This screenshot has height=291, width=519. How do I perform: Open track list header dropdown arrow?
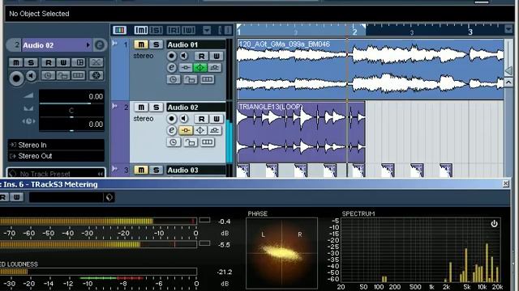pos(207,31)
